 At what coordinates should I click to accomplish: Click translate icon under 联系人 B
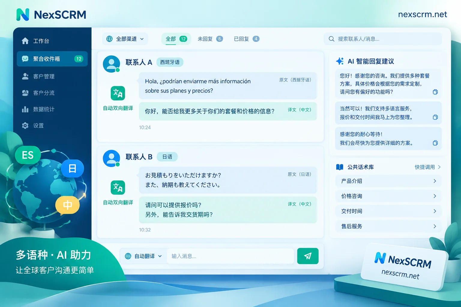(118, 188)
